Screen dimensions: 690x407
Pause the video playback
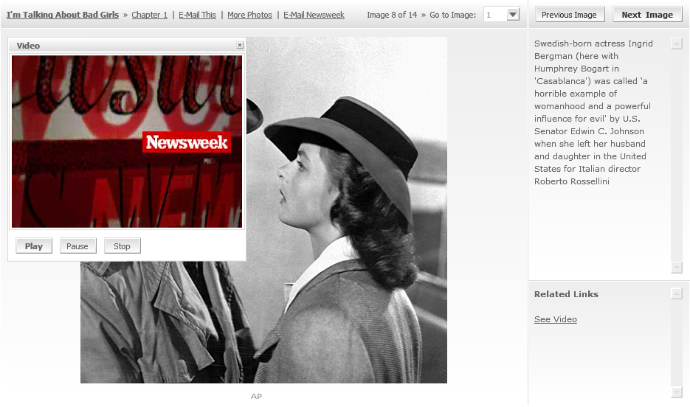click(x=77, y=246)
